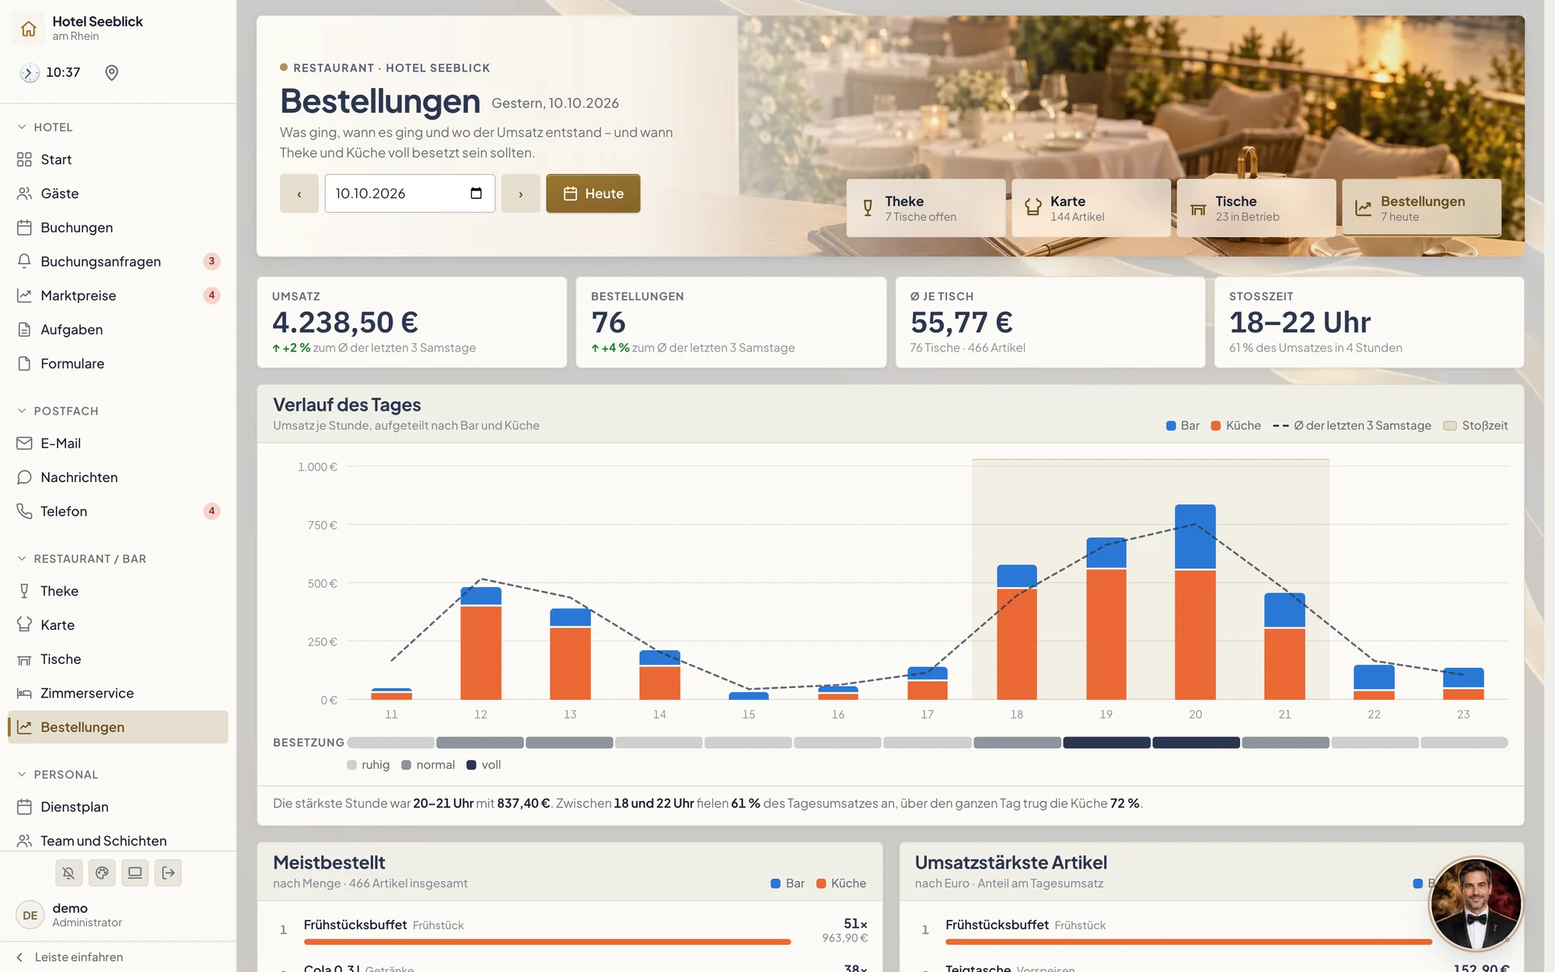Click the date input field 10.10.2026
The image size is (1555, 972).
point(410,194)
